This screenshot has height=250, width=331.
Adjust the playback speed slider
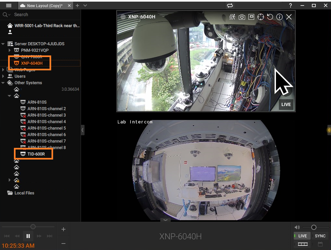pyautogui.click(x=33, y=227)
